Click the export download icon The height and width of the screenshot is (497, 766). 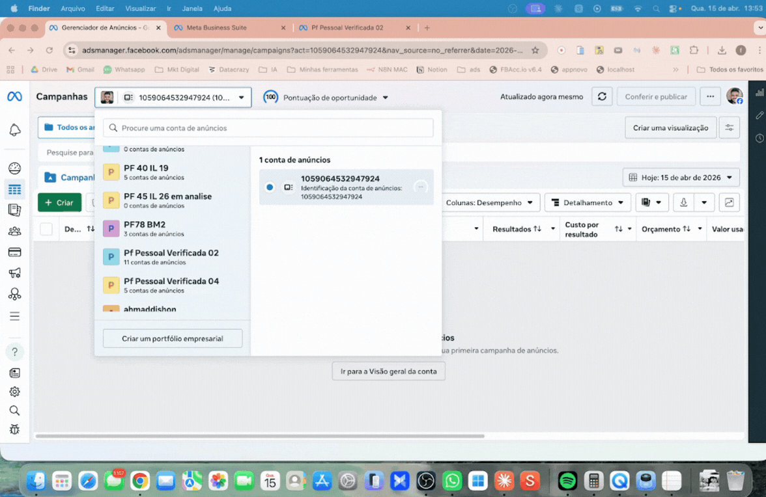click(683, 202)
